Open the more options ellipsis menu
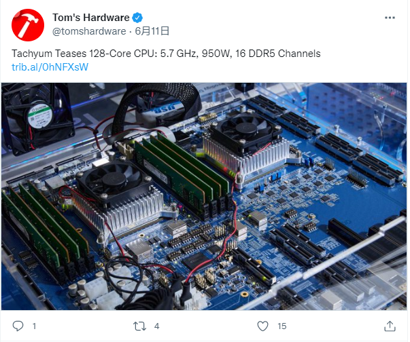Screen dimensions: 410x342 [390, 18]
